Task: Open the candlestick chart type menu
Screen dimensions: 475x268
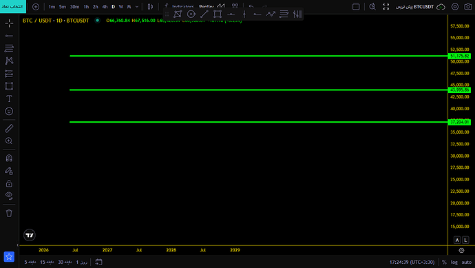Action: coord(150,7)
